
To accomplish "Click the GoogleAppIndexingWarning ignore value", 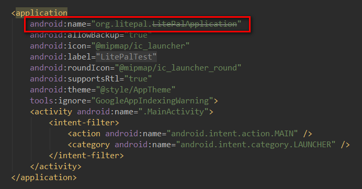I will click(152, 101).
